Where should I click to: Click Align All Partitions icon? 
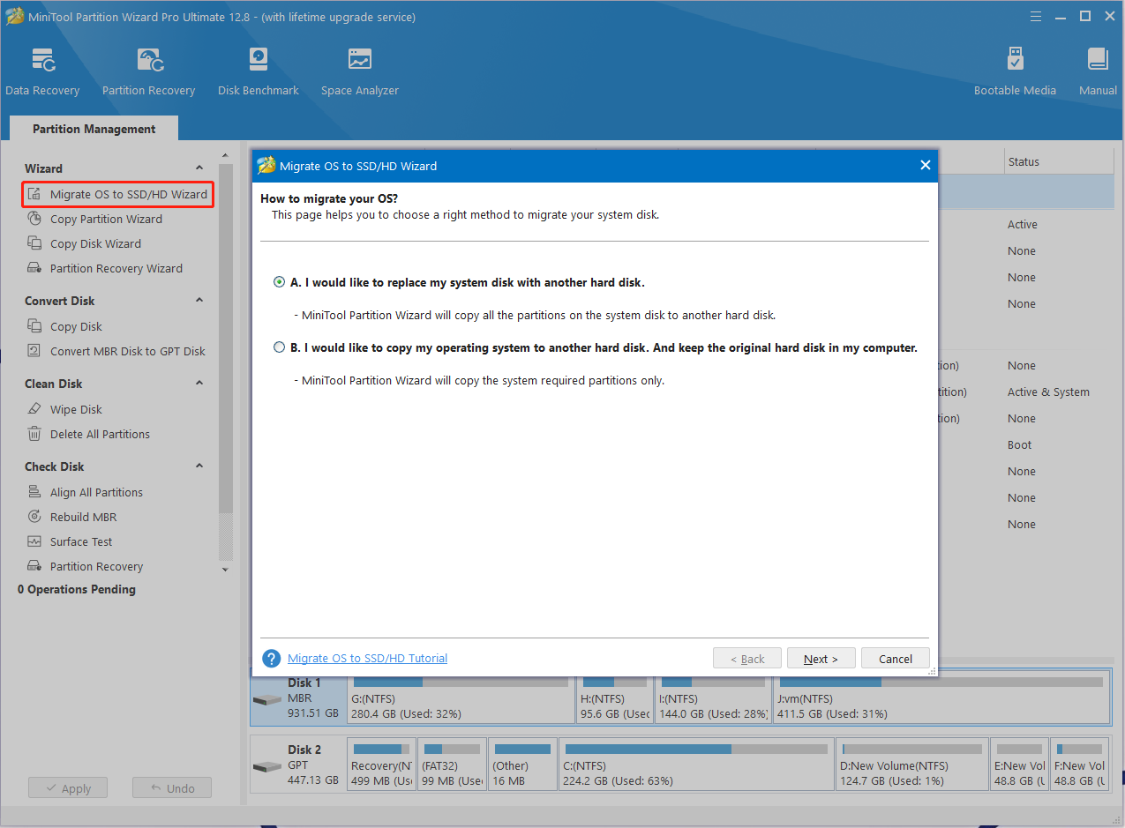[x=34, y=492]
